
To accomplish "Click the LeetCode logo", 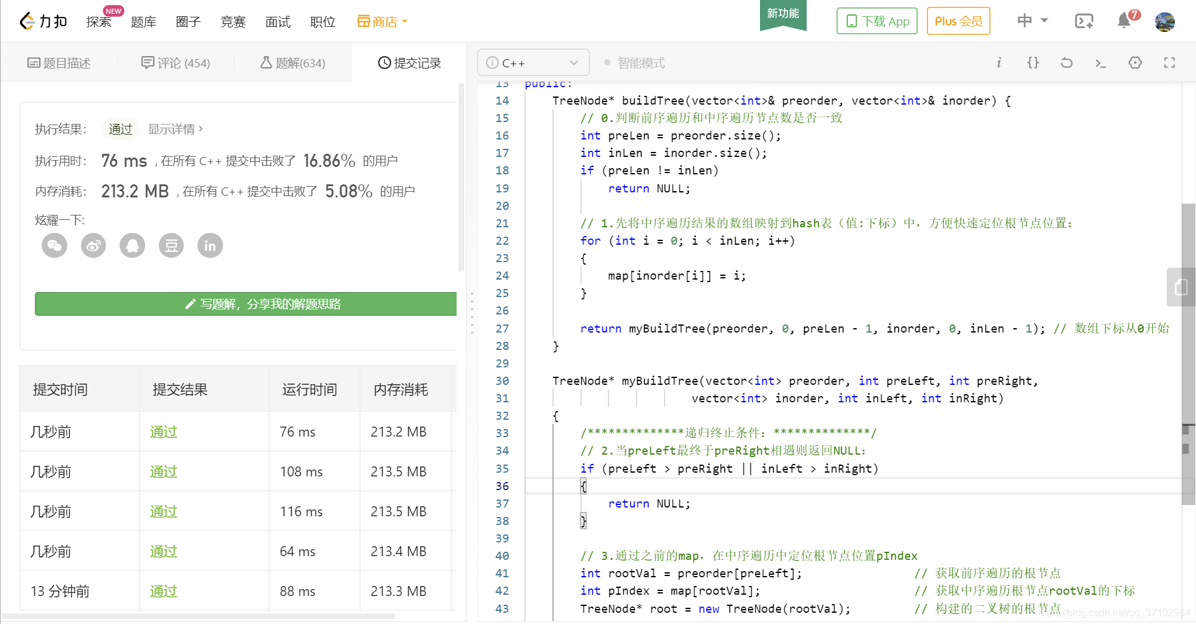I will click(x=42, y=21).
